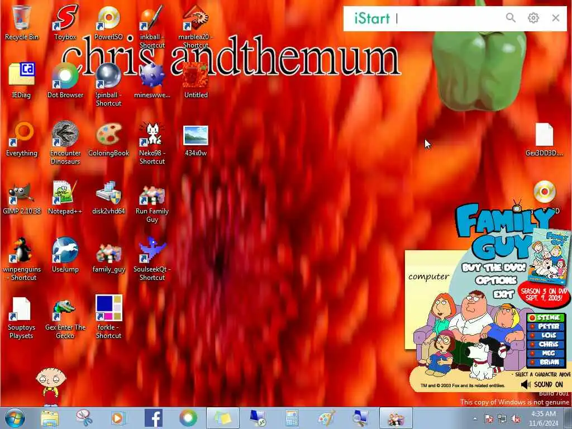Choose Meg in character list
Screen dimensions: 572x429
click(x=546, y=353)
